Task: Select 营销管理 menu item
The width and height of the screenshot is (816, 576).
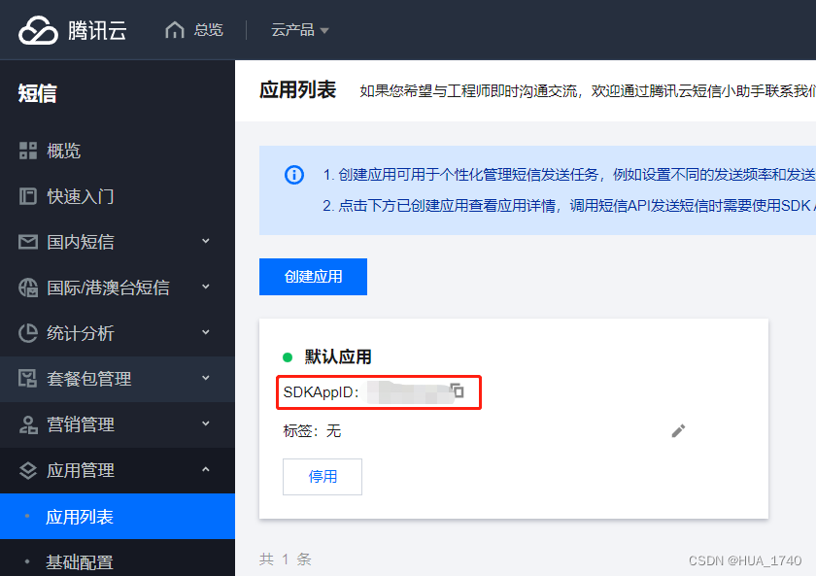Action: pyautogui.click(x=80, y=424)
